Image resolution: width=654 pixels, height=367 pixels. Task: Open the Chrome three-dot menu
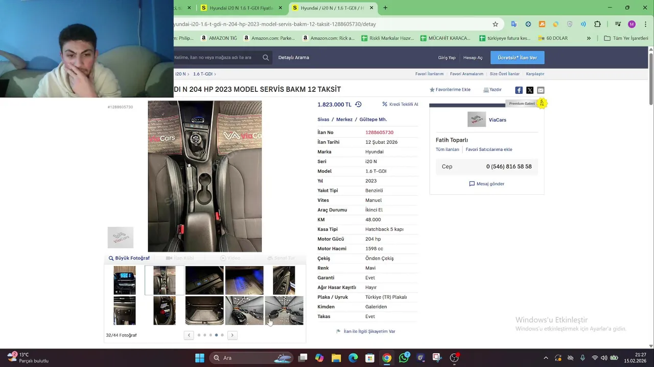[x=645, y=24]
